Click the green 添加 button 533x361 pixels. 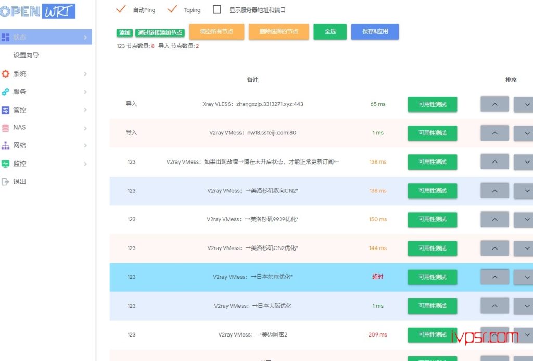pyautogui.click(x=125, y=33)
